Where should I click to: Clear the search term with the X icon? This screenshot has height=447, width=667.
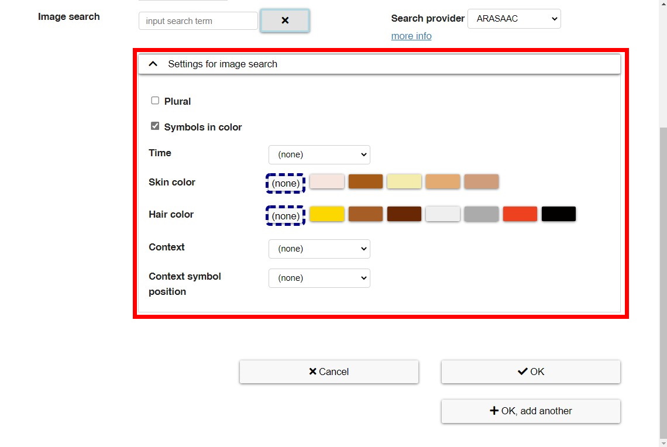pos(285,20)
